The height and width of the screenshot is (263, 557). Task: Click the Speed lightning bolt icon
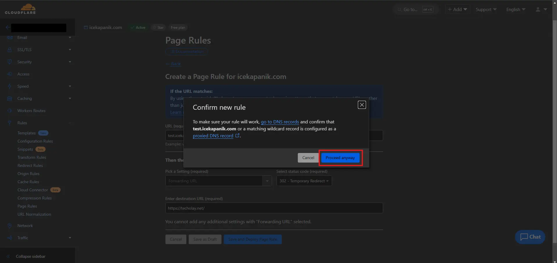tap(10, 86)
